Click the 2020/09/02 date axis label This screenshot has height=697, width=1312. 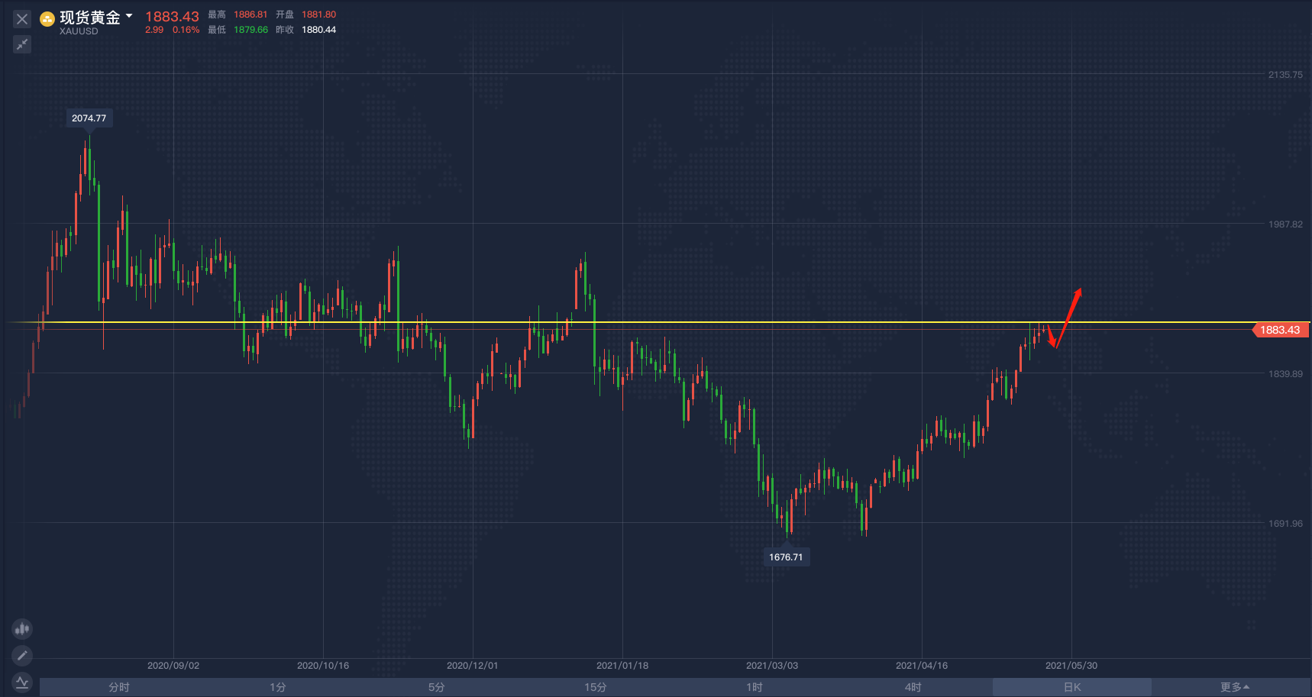(x=173, y=666)
